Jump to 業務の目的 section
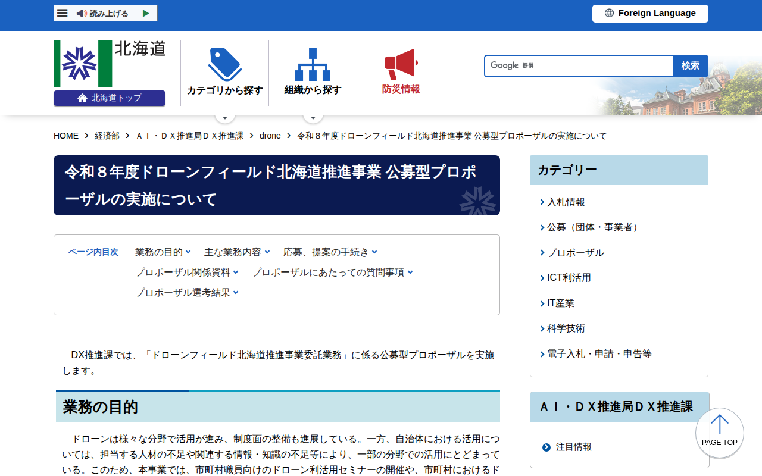 [163, 252]
